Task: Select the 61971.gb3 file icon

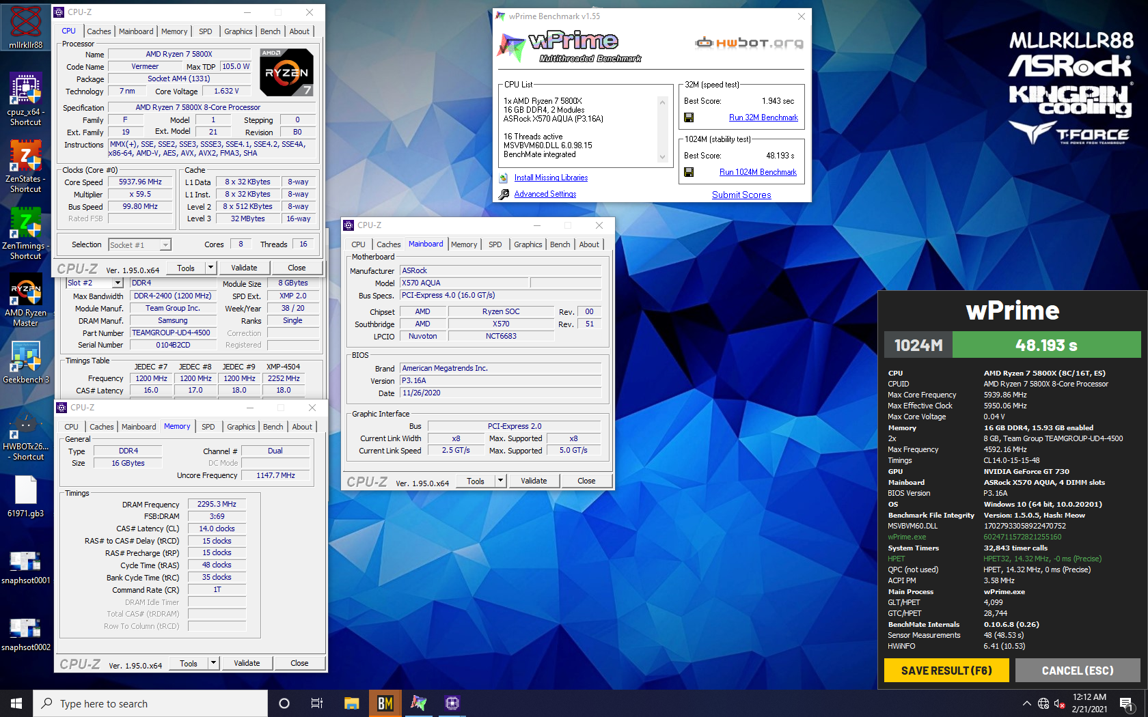Action: point(25,496)
